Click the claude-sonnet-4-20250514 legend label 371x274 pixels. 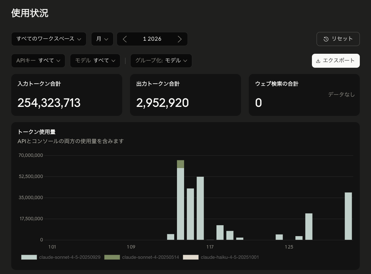click(151, 257)
